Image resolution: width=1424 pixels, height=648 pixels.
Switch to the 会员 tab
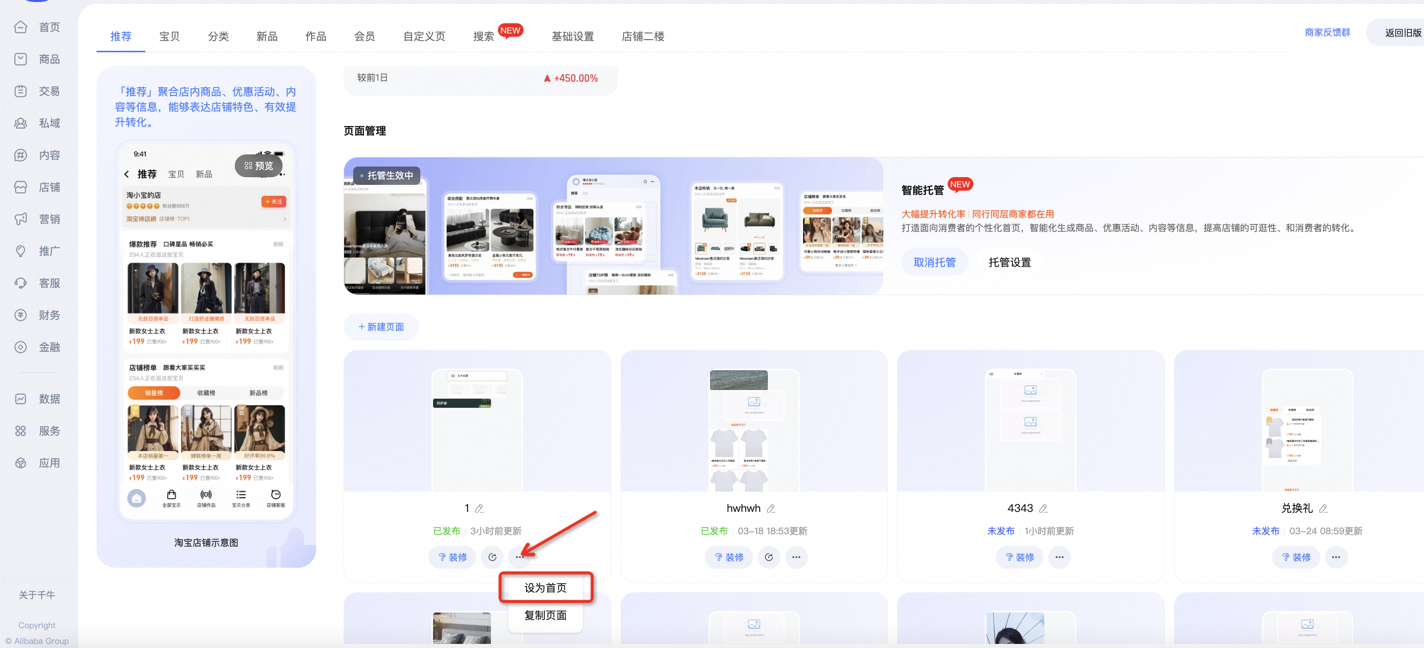(x=364, y=37)
